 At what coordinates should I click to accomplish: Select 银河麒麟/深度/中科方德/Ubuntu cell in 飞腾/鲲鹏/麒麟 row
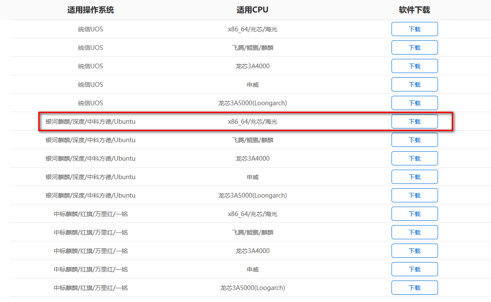(90, 140)
